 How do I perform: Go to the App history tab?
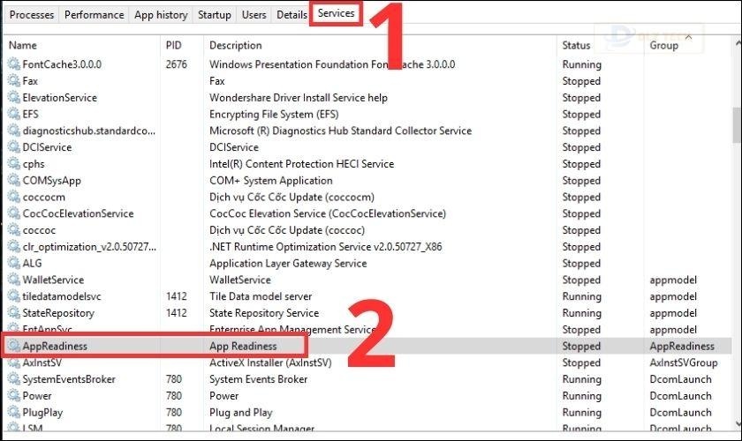coord(161,15)
